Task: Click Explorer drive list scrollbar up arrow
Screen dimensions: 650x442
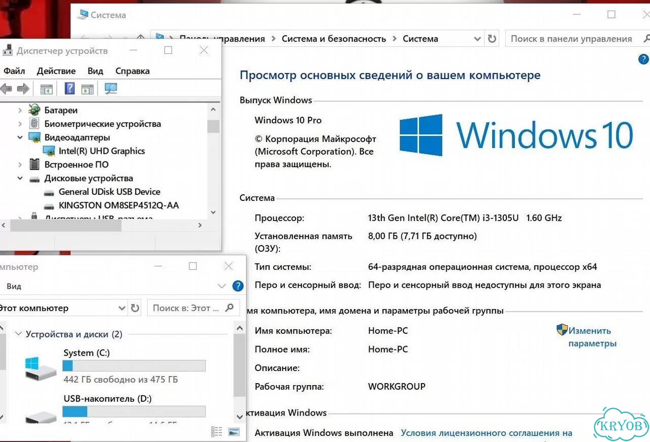Action: point(240,328)
